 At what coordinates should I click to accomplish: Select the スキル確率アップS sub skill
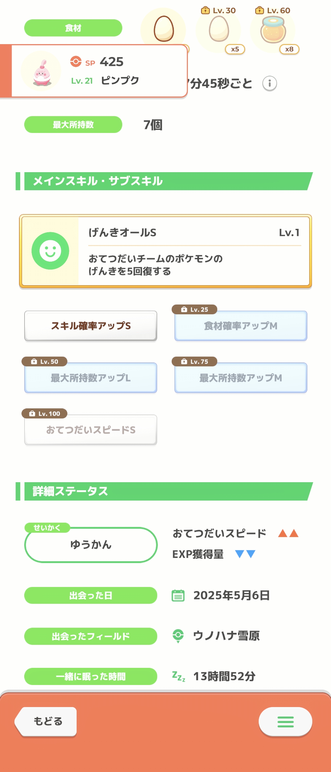coord(91,326)
